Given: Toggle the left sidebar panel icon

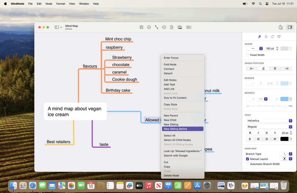Looking at the screenshot, I should coord(57,27).
